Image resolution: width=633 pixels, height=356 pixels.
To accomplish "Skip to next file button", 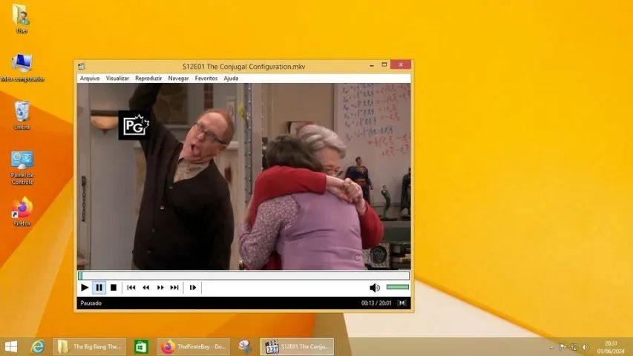I will (x=174, y=287).
